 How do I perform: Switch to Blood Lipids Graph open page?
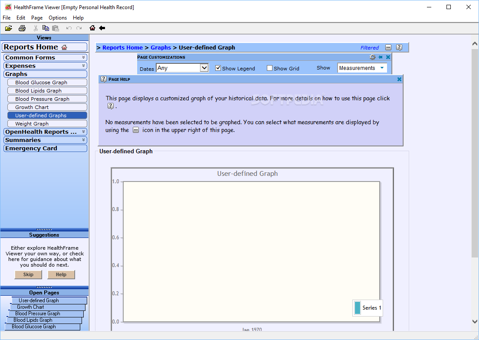(x=44, y=320)
